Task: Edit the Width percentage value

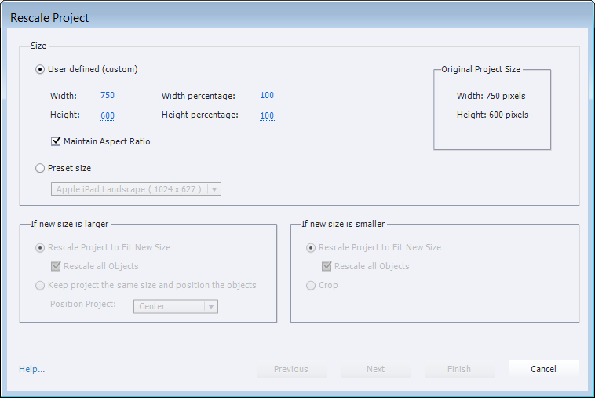Action: (x=267, y=96)
